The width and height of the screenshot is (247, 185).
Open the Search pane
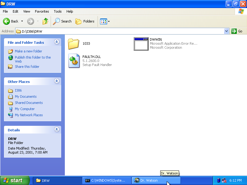pos(62,21)
